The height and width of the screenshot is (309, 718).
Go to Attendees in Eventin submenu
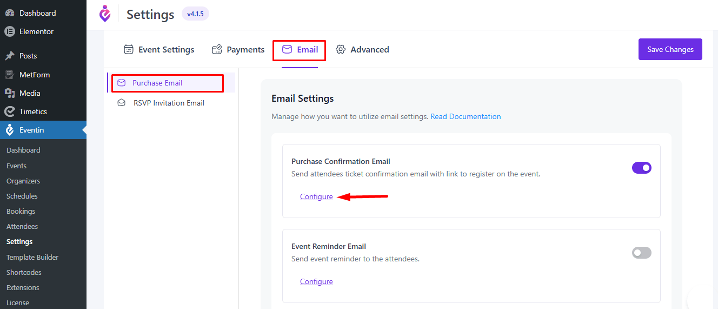pos(22,226)
